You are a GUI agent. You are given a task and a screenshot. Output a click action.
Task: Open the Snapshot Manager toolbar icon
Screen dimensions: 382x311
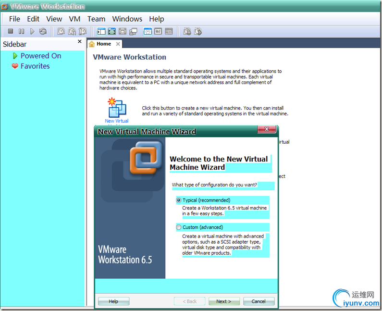83,31
